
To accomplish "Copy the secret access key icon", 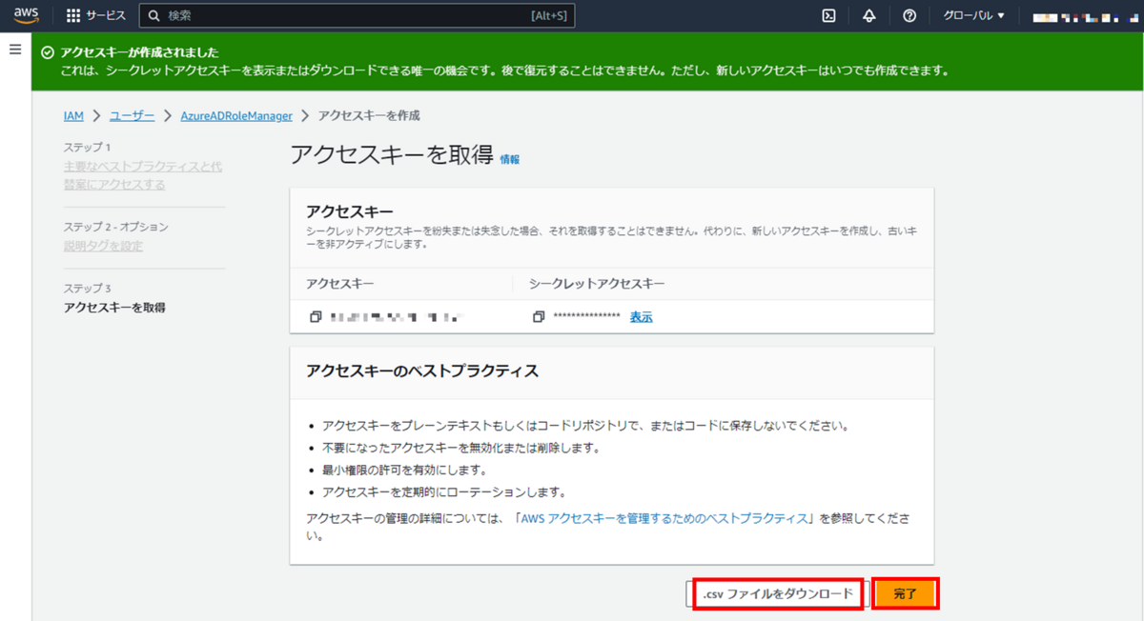I will 539,317.
